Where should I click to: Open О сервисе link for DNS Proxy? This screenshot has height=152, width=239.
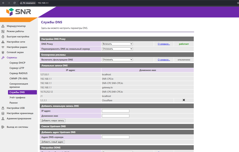[164, 44]
